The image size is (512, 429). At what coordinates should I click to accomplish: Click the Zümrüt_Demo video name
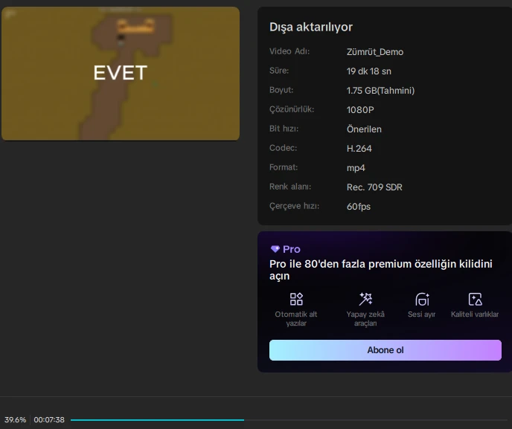375,52
